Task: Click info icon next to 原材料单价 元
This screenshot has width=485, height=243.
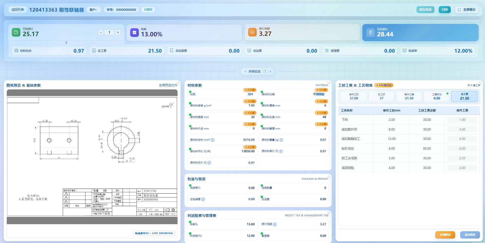Action: pos(281,151)
